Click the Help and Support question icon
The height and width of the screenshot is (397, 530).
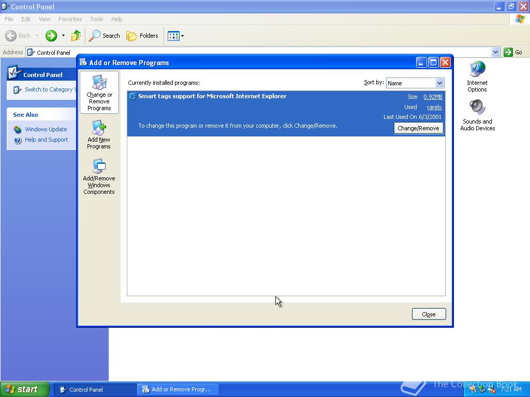point(18,140)
